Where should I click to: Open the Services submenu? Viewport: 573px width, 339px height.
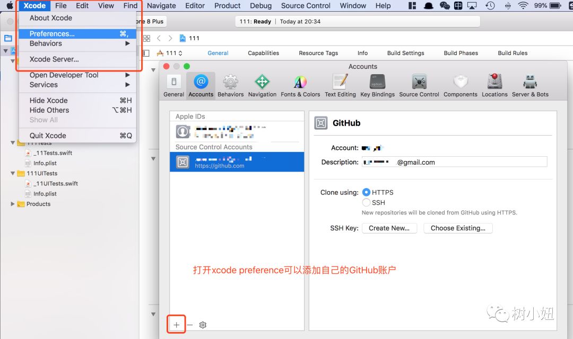[77, 85]
